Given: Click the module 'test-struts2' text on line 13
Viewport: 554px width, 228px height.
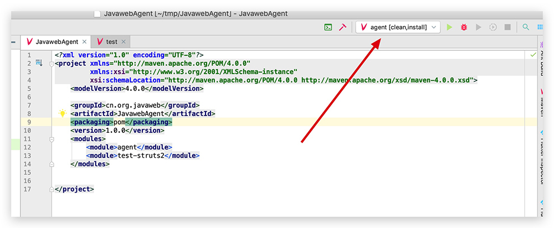Looking at the screenshot, I should point(141,156).
